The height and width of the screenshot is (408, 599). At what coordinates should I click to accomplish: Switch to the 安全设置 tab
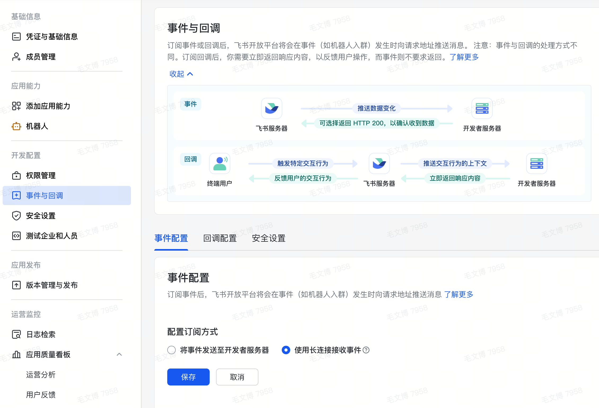pos(268,238)
